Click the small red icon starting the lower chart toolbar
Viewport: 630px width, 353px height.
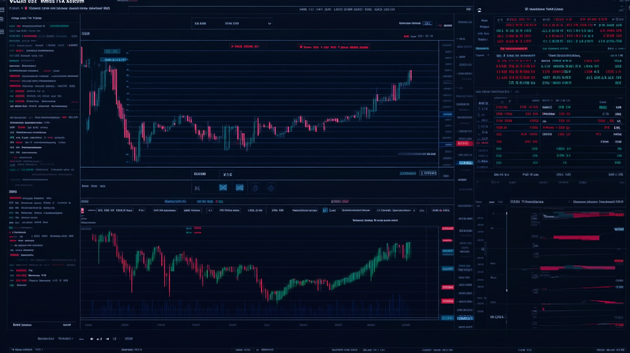pos(83,210)
